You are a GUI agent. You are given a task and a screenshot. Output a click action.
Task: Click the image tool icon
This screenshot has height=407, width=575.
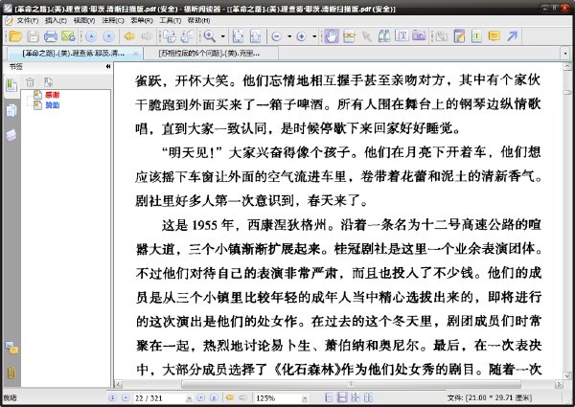click(419, 35)
